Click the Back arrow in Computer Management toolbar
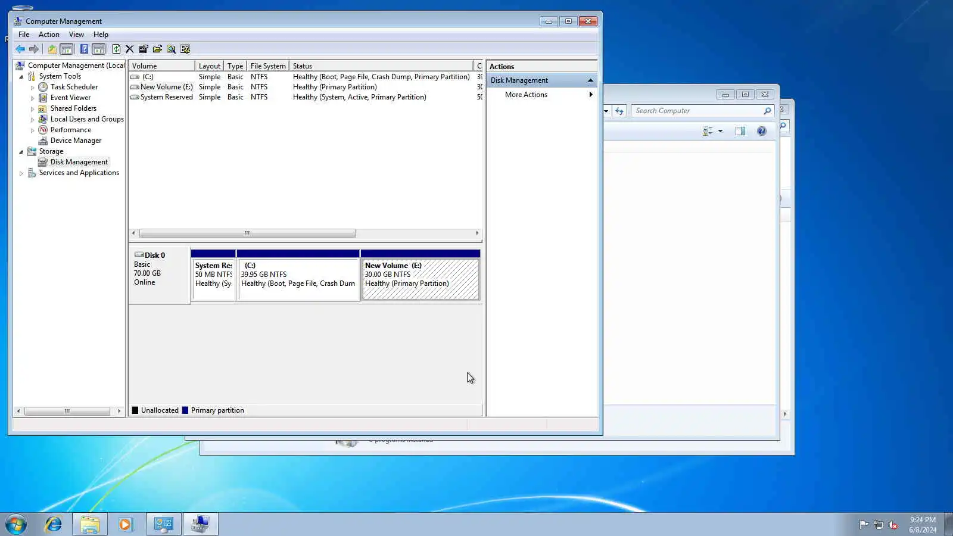 click(20, 49)
